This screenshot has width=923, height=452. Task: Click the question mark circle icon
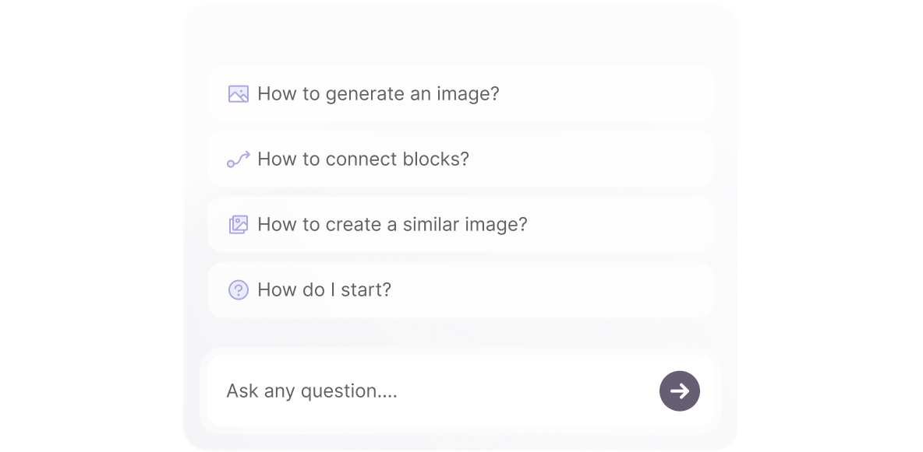[x=239, y=290]
